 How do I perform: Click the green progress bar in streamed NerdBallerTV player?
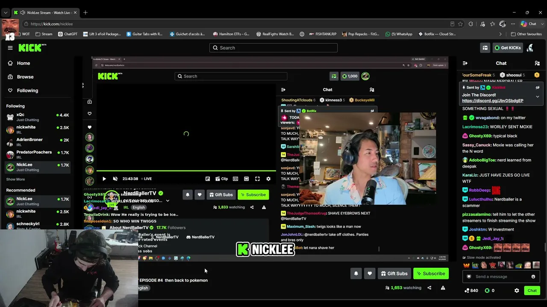[x=186, y=171]
